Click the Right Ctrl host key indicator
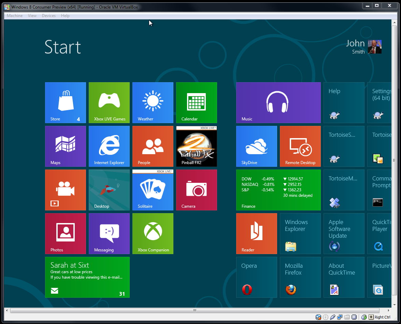401x324 pixels. 380,317
